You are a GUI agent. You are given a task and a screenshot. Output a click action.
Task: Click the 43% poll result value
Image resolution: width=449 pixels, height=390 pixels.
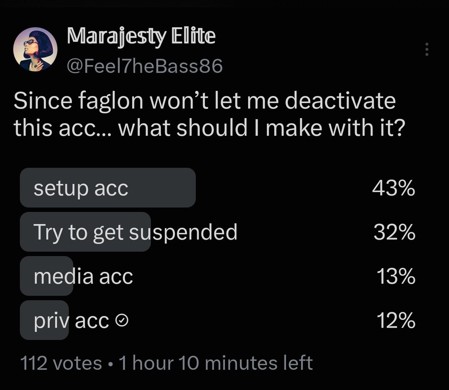coord(394,188)
